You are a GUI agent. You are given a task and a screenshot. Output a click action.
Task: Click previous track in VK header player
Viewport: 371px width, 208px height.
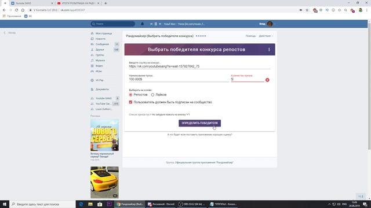[x=151, y=24]
